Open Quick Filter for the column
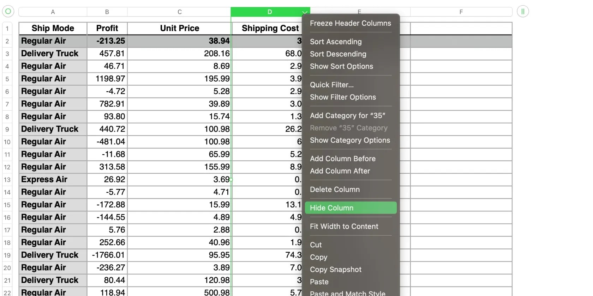The height and width of the screenshot is (296, 593). tap(331, 85)
